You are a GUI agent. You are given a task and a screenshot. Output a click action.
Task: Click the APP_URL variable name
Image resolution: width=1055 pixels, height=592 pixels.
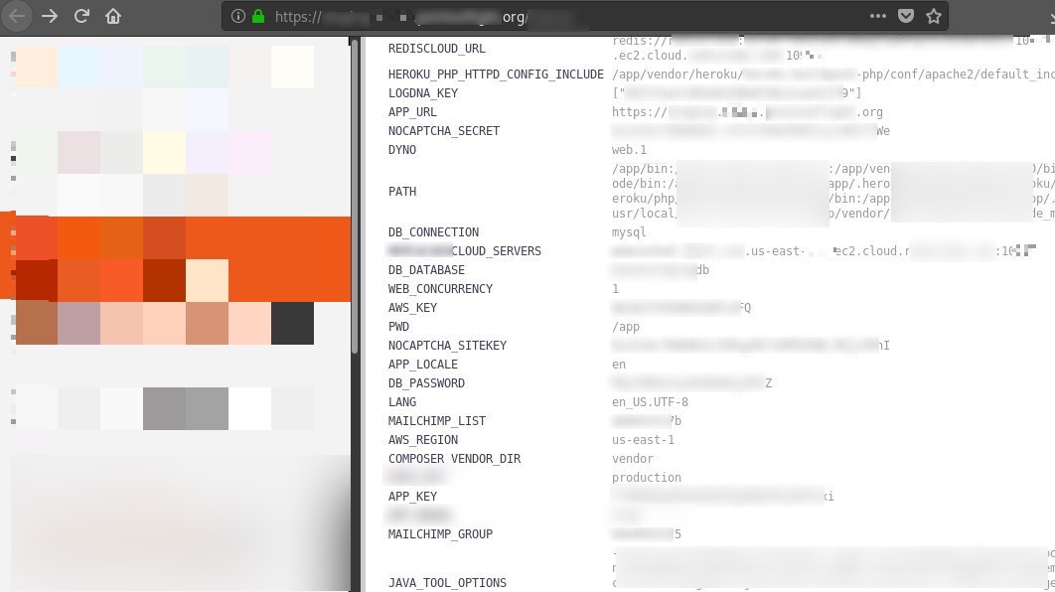[412, 111]
